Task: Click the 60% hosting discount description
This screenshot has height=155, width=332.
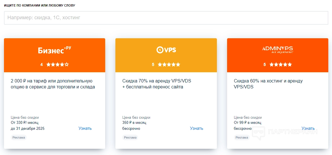Action: 268,84
